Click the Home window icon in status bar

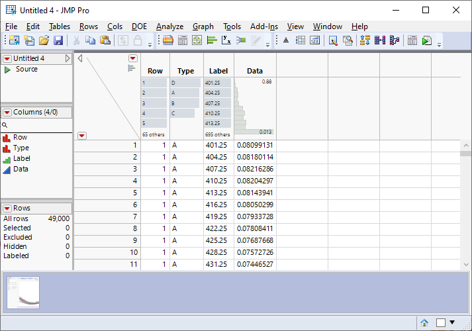[x=424, y=322]
